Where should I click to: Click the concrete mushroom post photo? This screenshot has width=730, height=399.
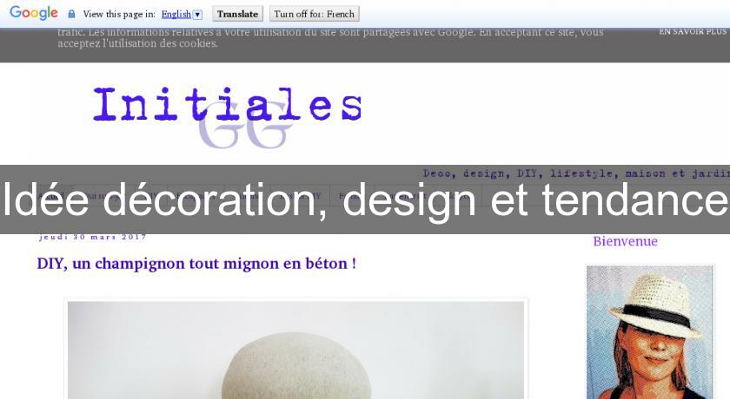click(296, 350)
